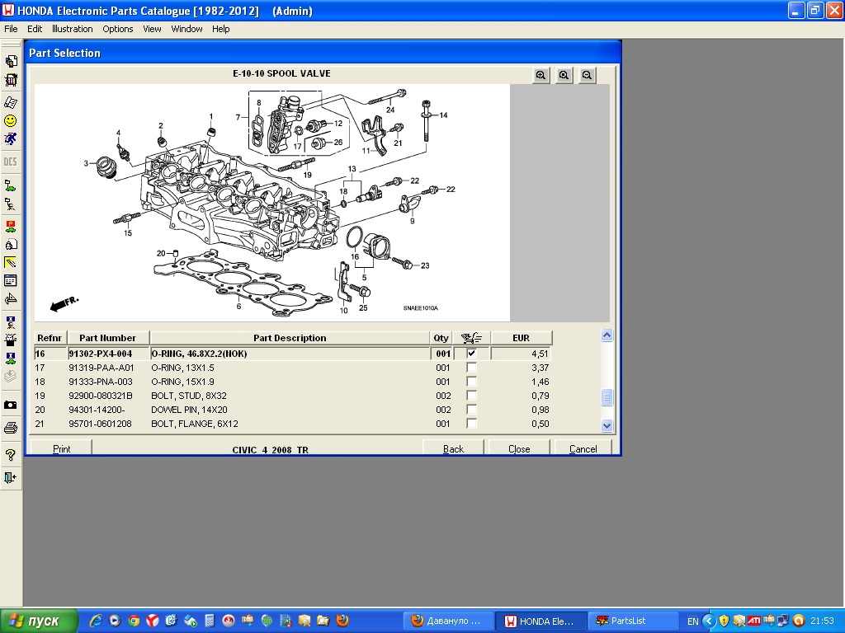This screenshot has width=845, height=633.
Task: Tick the checkbox for BOLT, FLANGE, 6X12
Action: (471, 424)
